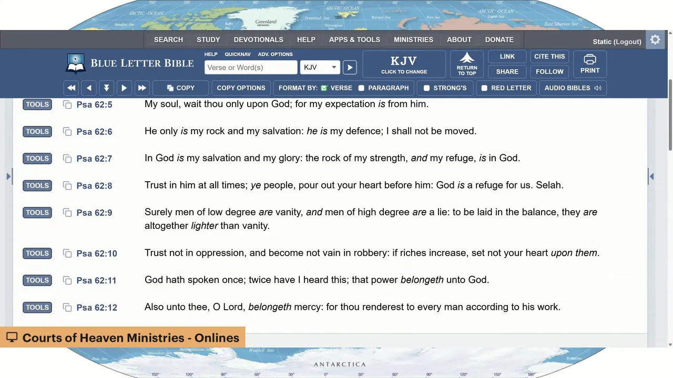673x378 pixels.
Task: Click the Cite This button
Action: point(549,57)
